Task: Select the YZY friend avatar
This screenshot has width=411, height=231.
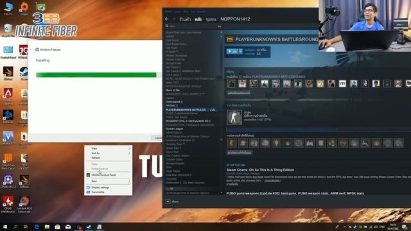Action: tap(342, 83)
